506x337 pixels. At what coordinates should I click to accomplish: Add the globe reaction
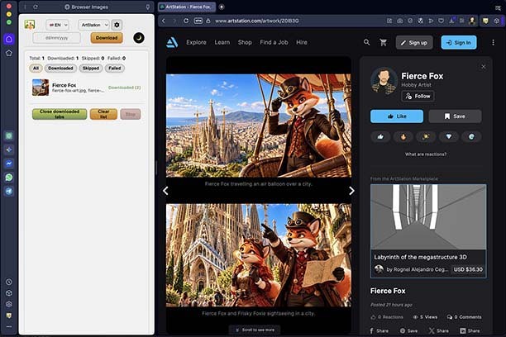[471, 137]
